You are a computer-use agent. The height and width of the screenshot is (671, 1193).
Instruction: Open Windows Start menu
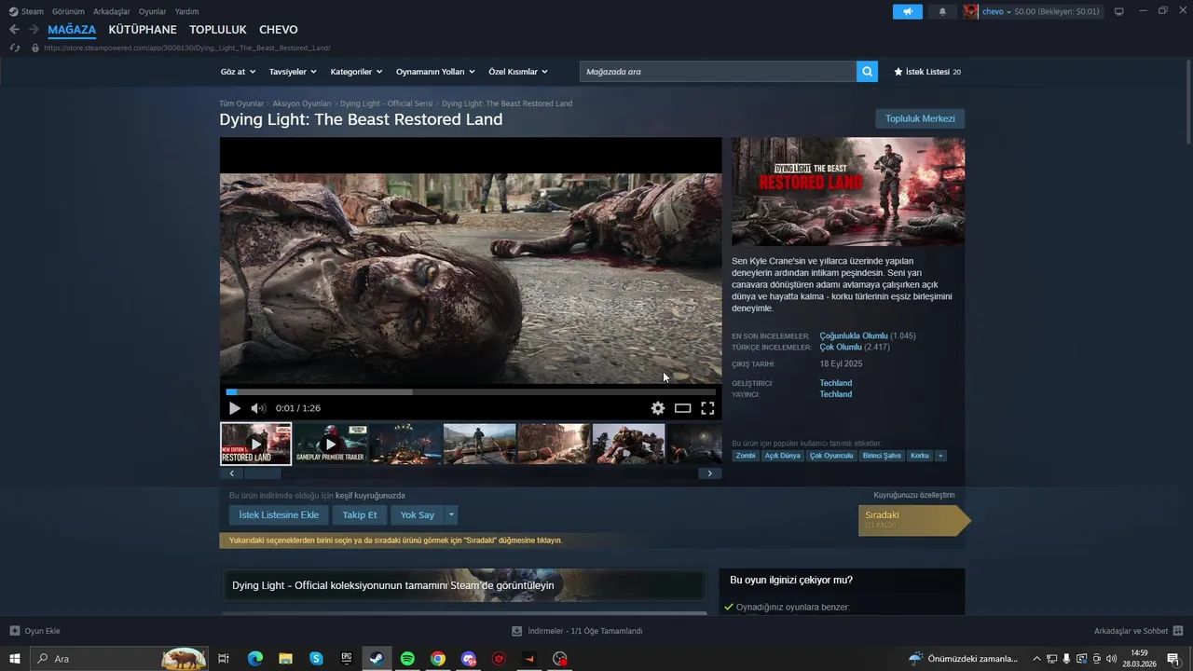tap(15, 659)
